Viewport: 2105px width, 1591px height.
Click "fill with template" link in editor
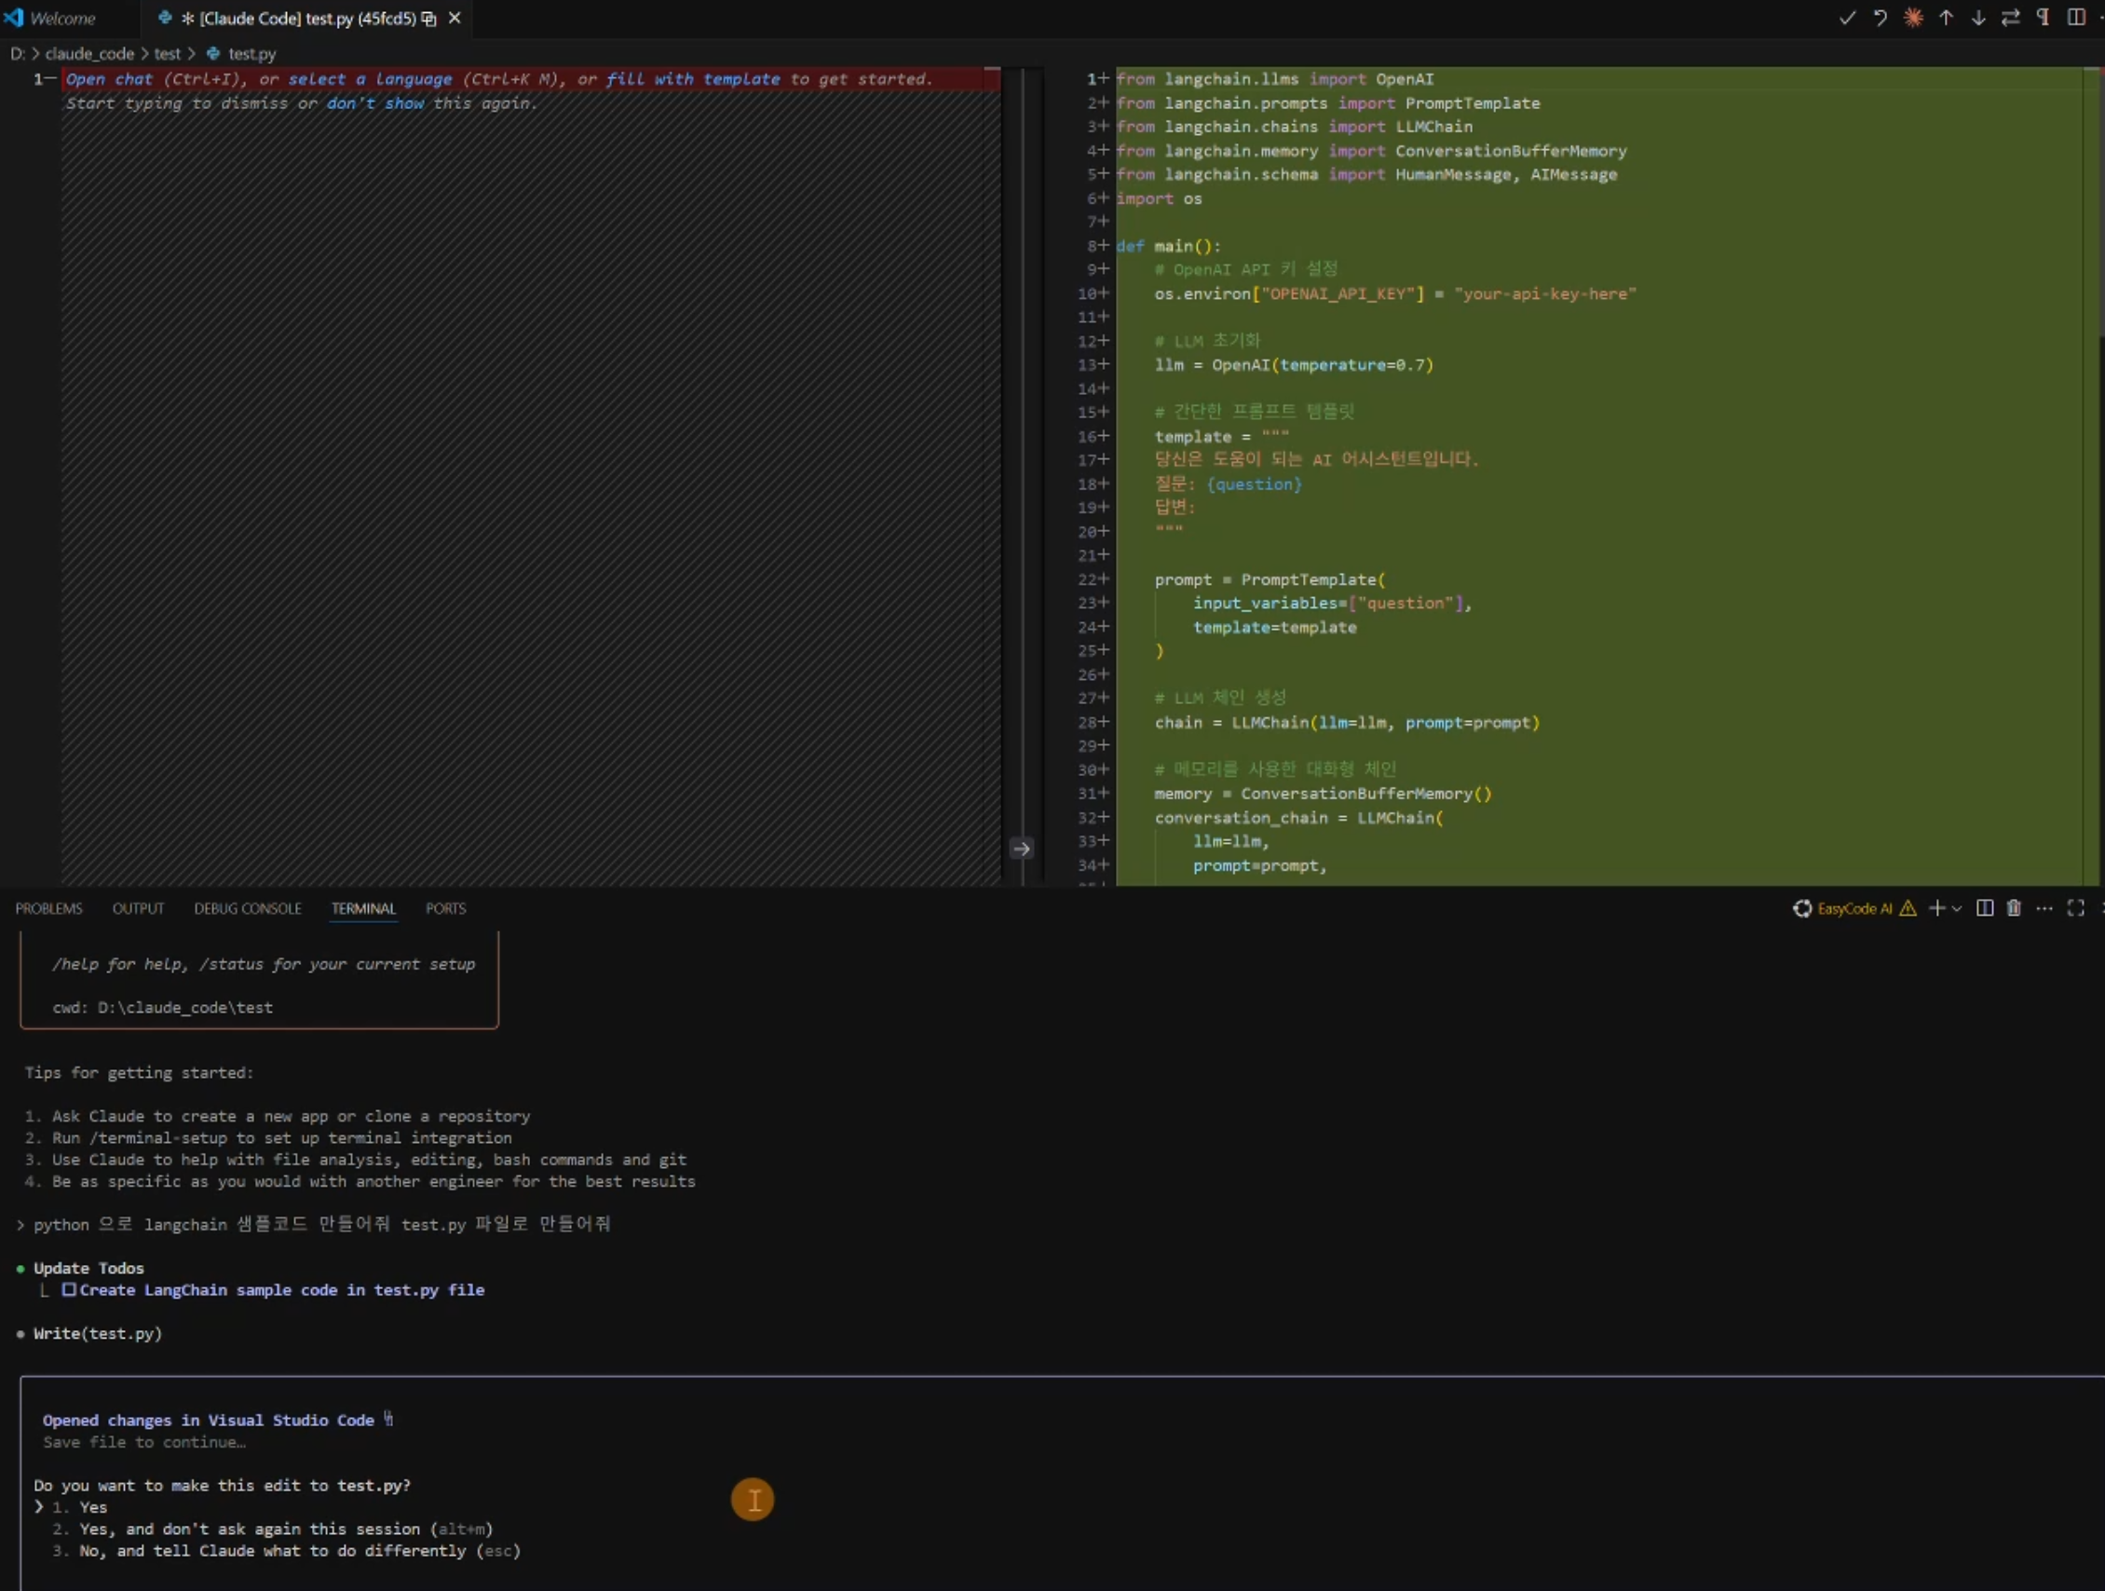[x=693, y=79]
